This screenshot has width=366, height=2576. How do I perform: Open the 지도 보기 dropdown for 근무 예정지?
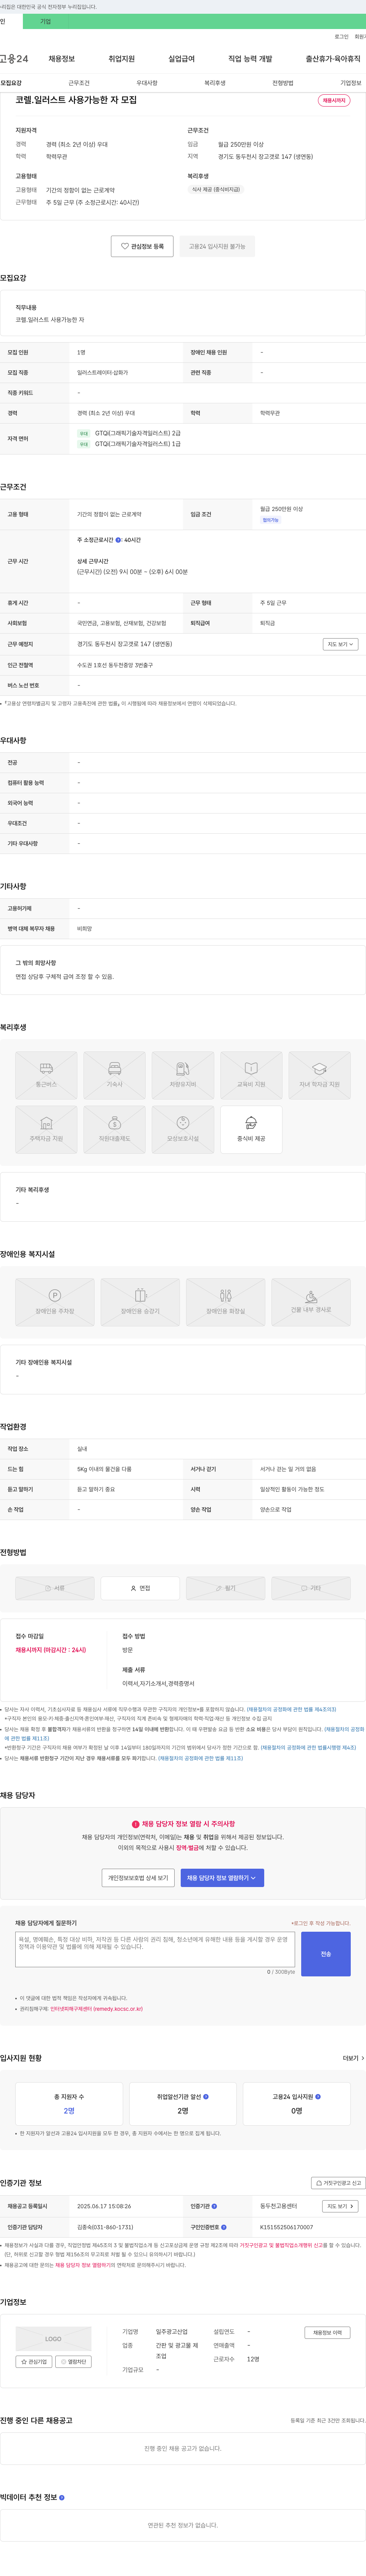(340, 644)
